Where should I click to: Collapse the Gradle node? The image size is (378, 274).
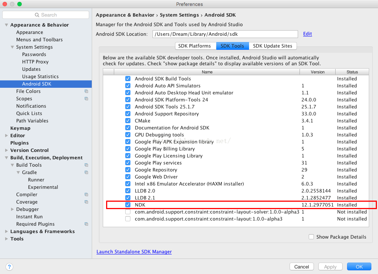pos(18,173)
